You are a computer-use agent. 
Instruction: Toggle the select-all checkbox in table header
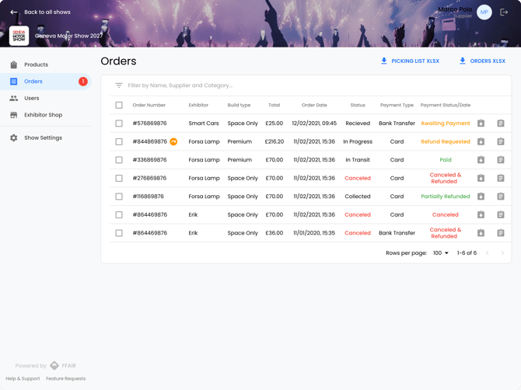(x=119, y=105)
